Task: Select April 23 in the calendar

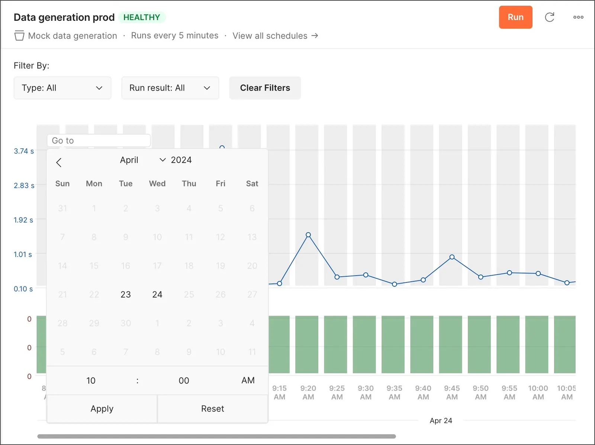Action: pyautogui.click(x=126, y=295)
